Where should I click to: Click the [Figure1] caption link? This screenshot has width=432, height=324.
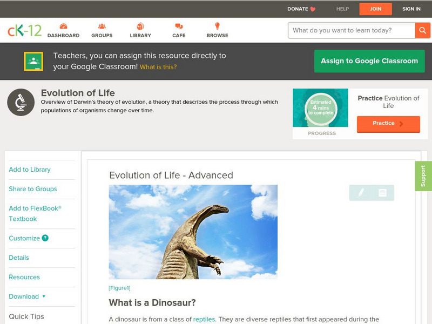[119, 288]
